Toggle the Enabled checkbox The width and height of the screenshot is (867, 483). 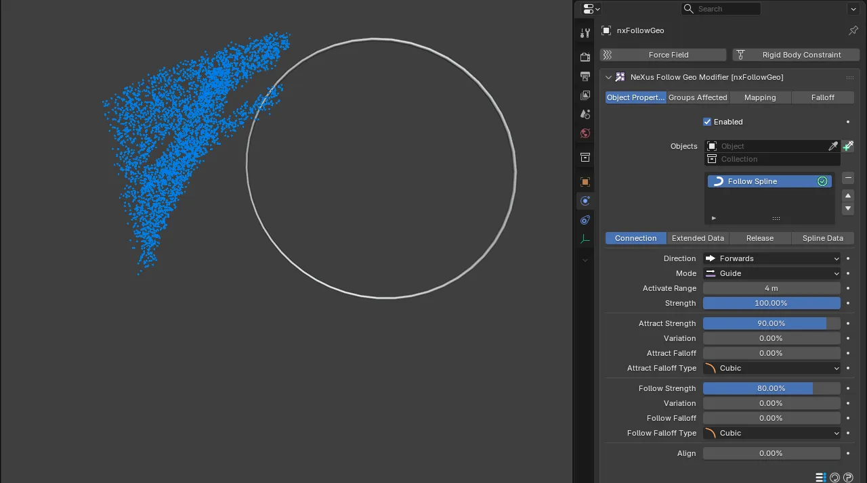707,122
